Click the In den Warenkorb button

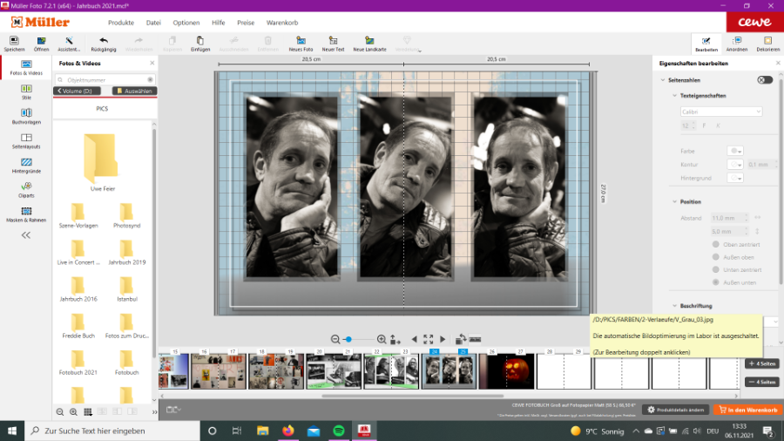(747, 410)
